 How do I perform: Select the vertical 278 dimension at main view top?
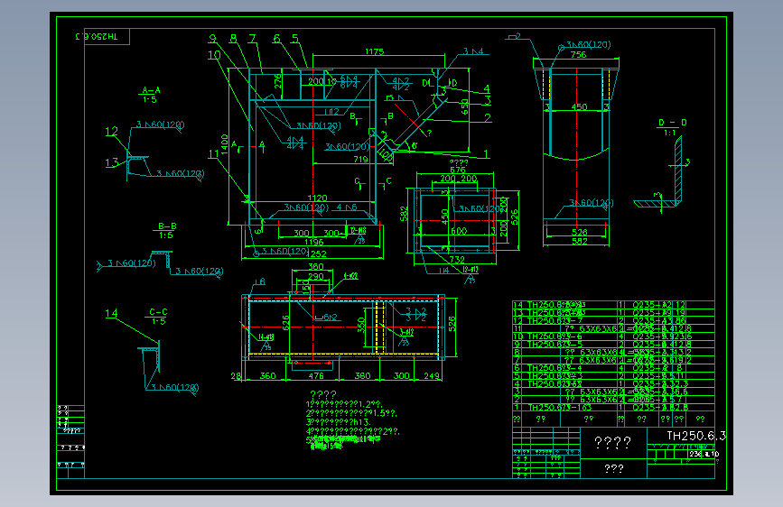(277, 81)
